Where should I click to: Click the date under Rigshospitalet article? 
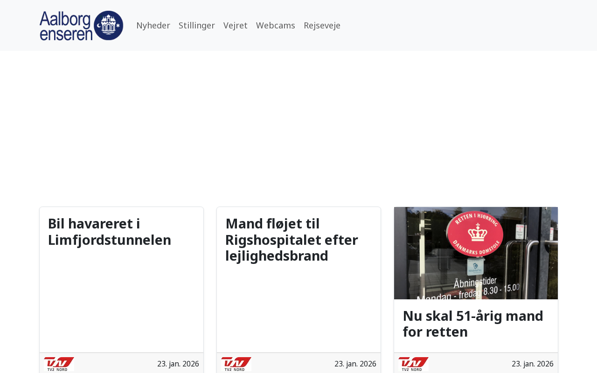[x=355, y=364]
